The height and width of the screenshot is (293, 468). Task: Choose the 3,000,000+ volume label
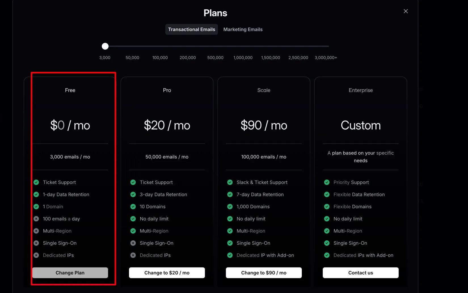[326, 58]
